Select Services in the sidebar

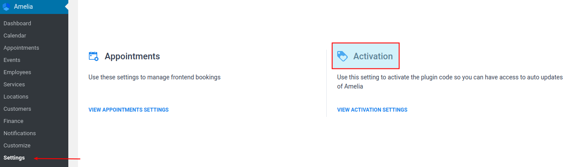coord(14,85)
